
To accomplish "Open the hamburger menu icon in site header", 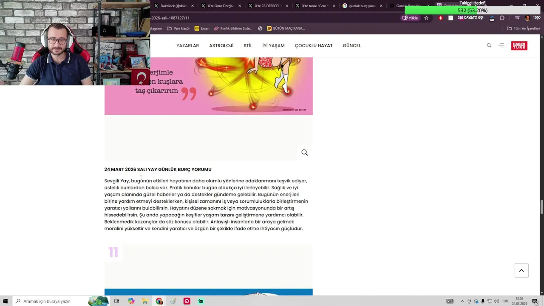I will point(501,45).
